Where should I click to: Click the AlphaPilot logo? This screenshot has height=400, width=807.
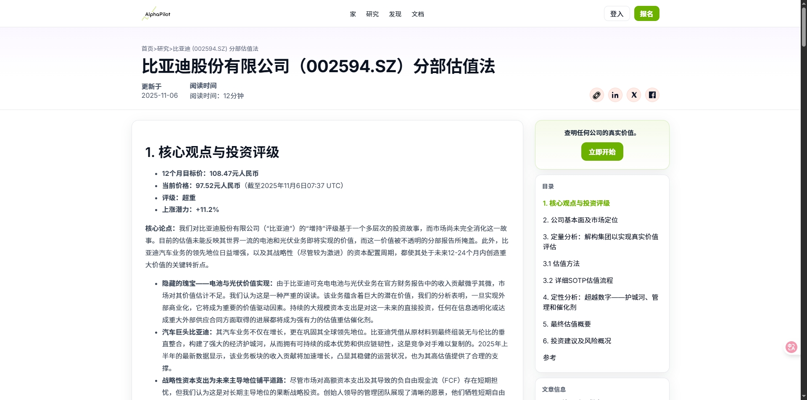point(156,14)
